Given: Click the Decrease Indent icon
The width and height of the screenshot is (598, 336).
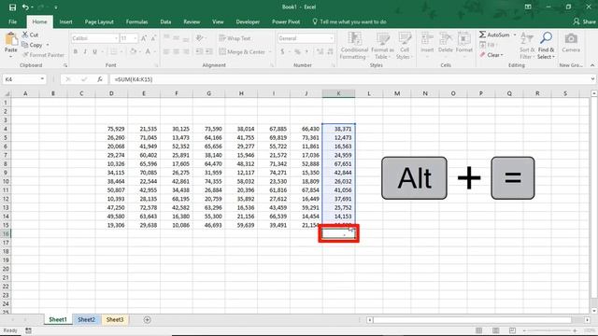Looking at the screenshot, I should 199,51.
